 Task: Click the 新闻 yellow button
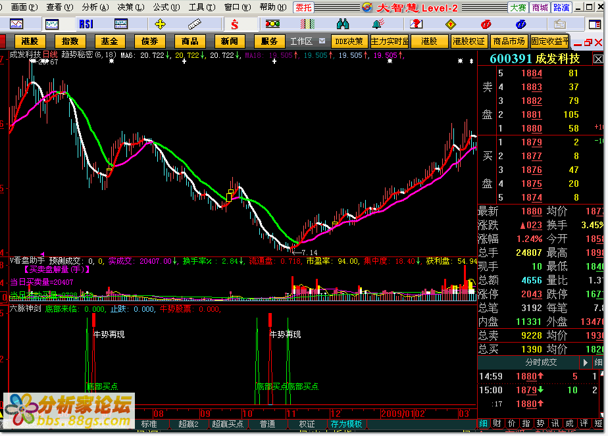point(230,41)
